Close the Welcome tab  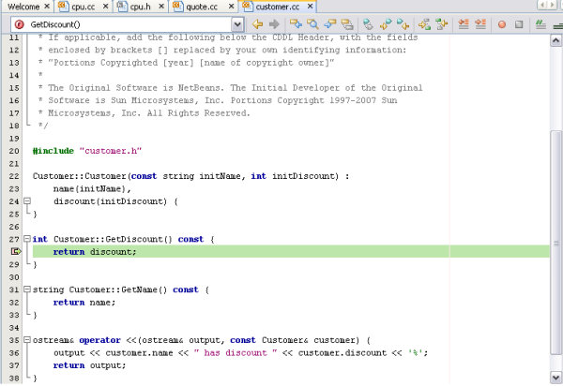coord(47,7)
